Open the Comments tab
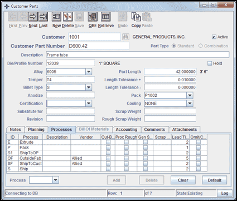The width and height of the screenshot is (237, 201). tap(154, 130)
